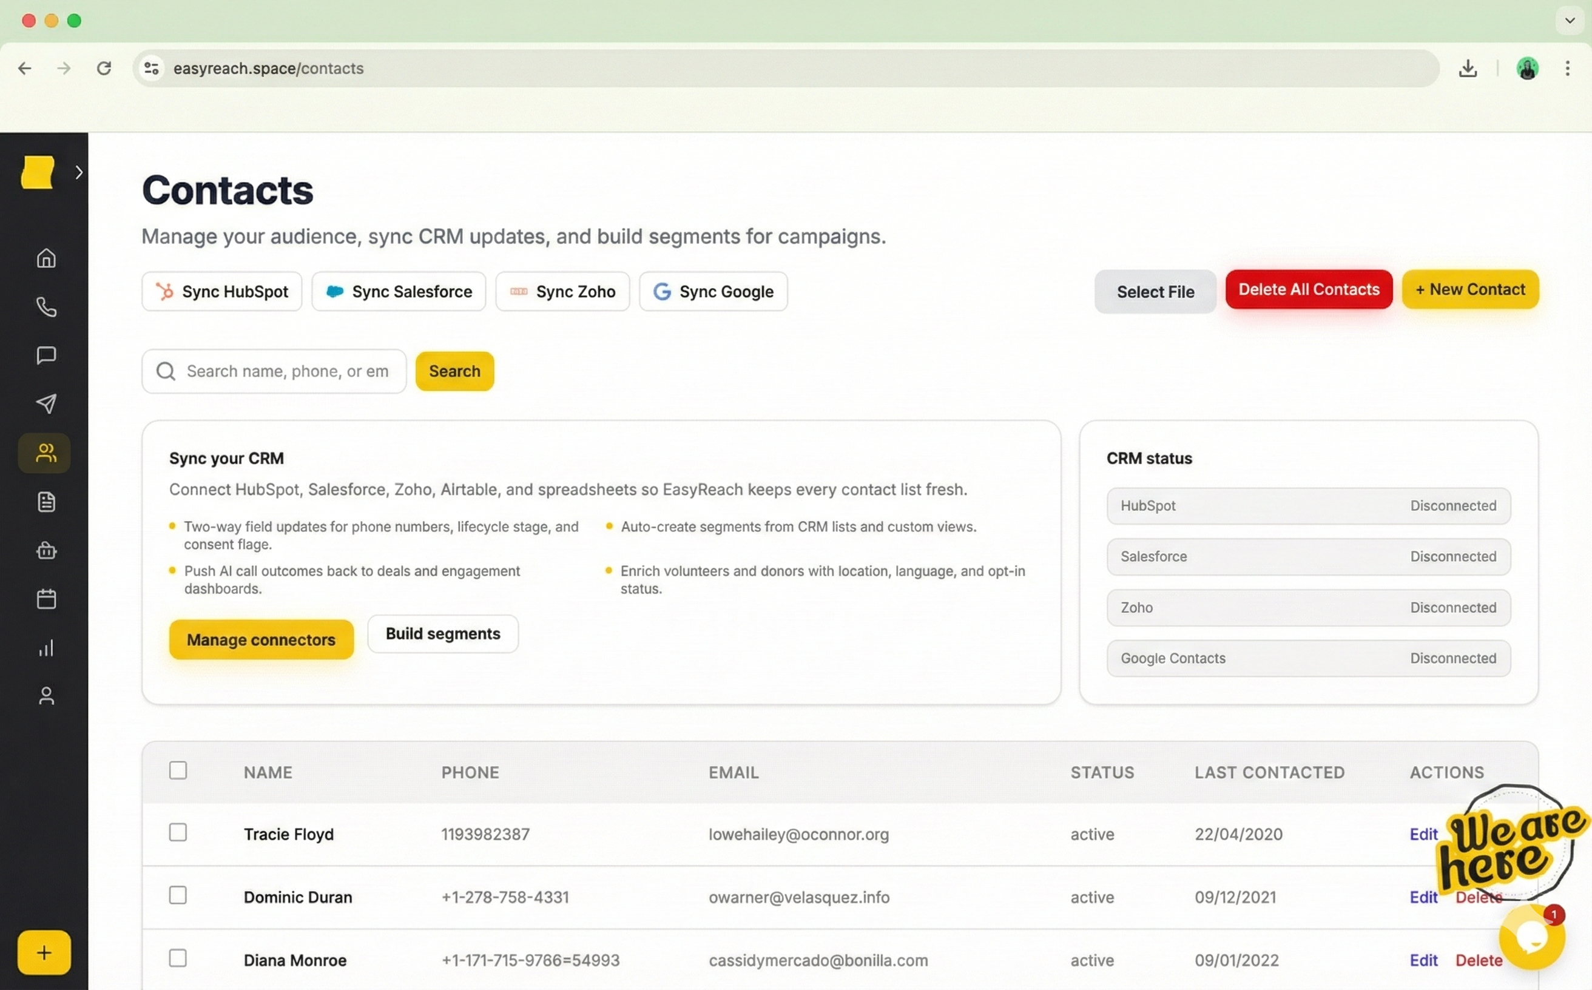Expand the sidebar using the chevron arrow

click(79, 172)
